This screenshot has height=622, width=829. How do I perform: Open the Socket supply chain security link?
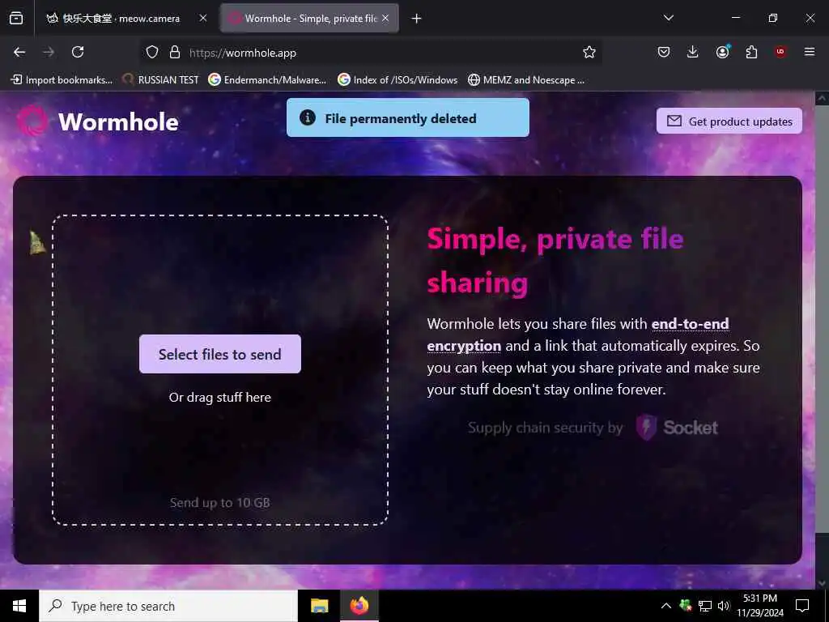click(x=593, y=428)
